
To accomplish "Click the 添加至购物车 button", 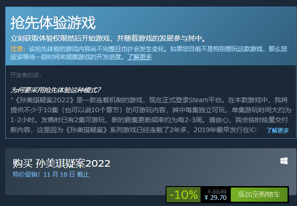I will coord(259,195).
